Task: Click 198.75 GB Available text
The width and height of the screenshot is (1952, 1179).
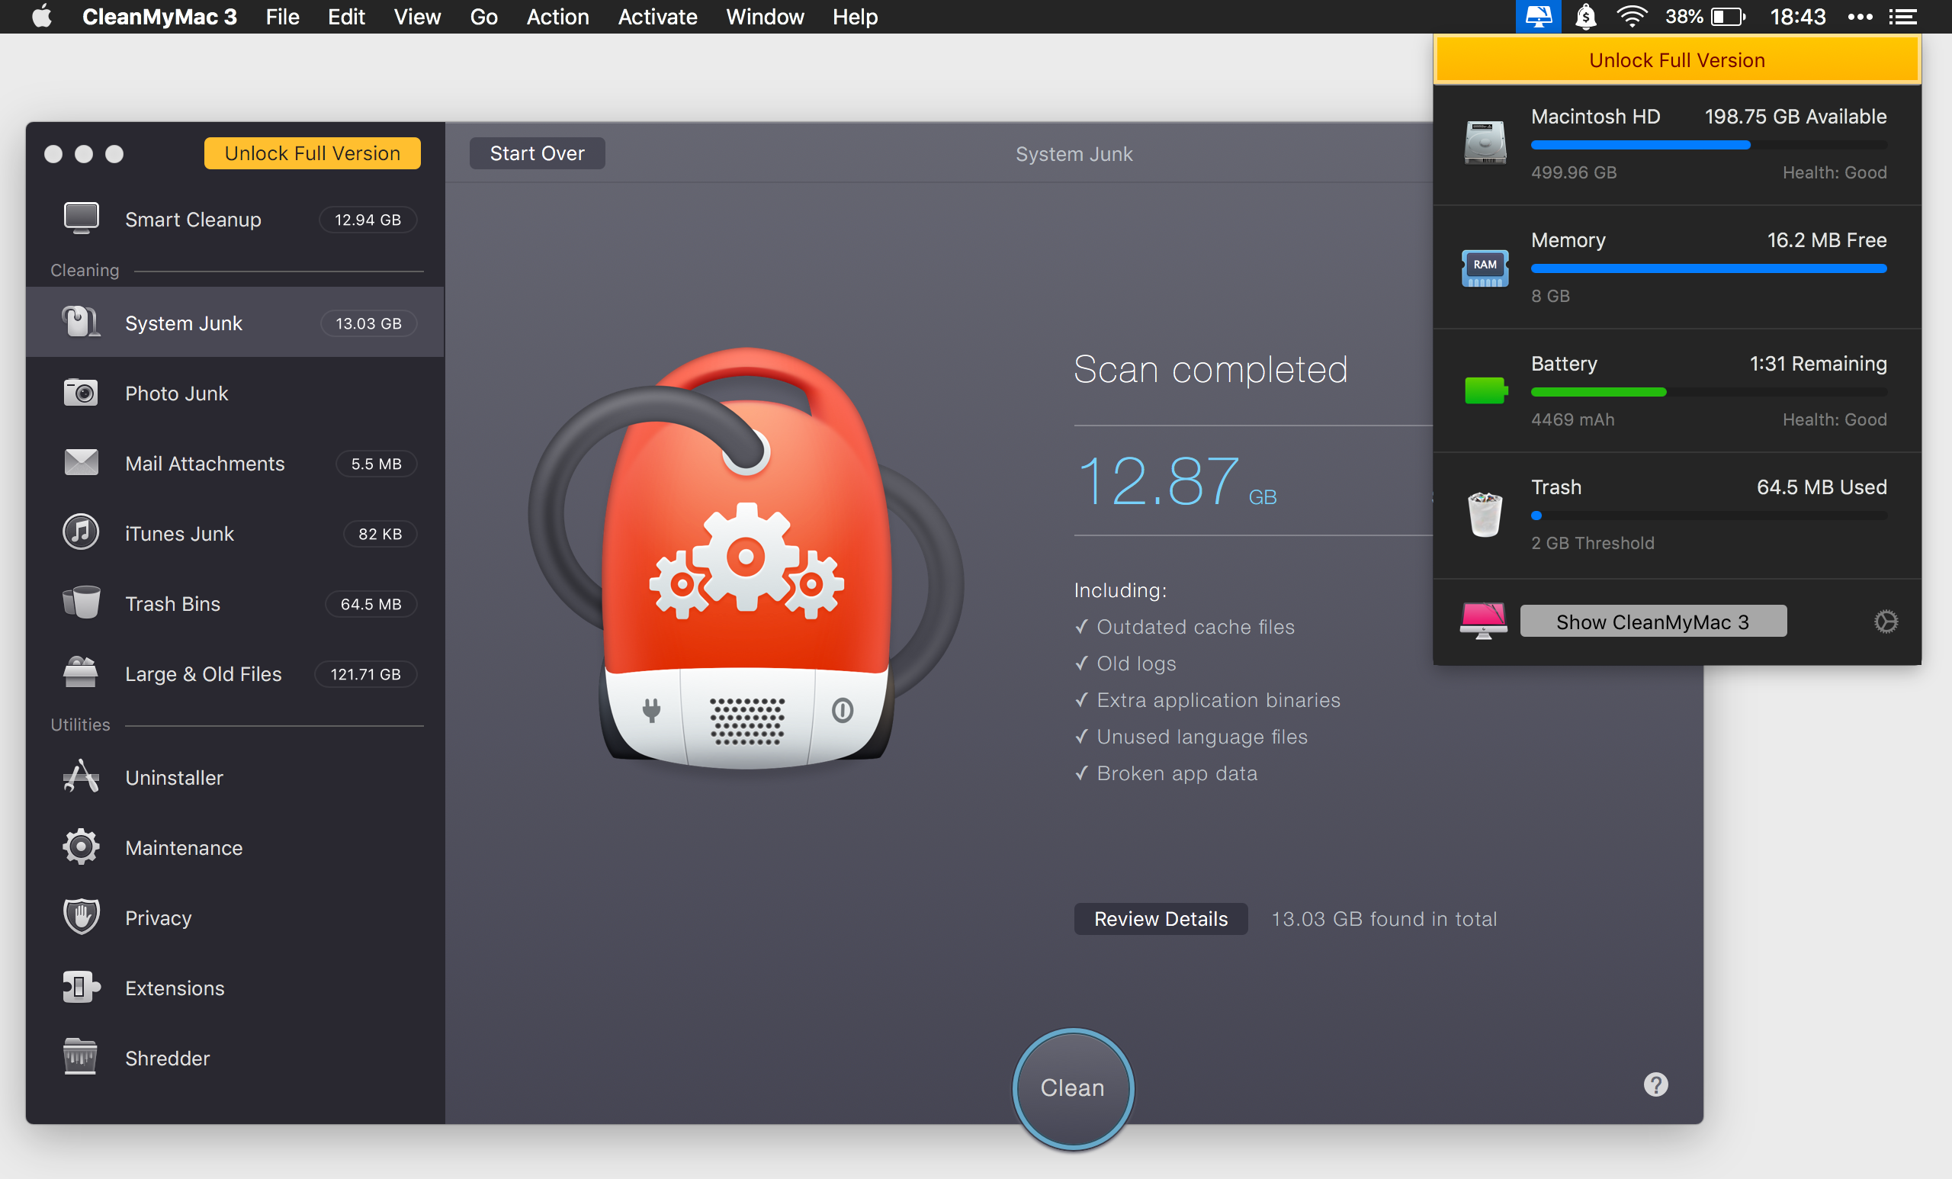Action: (x=1795, y=117)
